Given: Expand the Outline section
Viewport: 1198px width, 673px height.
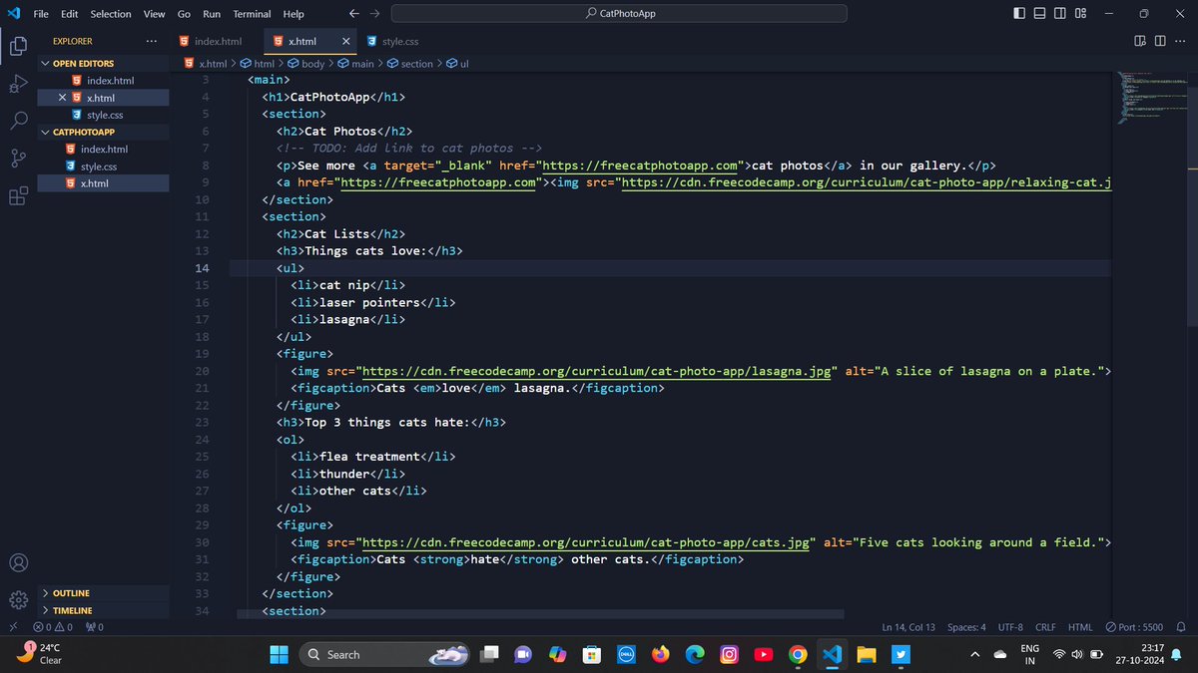Looking at the screenshot, I should tap(104, 593).
